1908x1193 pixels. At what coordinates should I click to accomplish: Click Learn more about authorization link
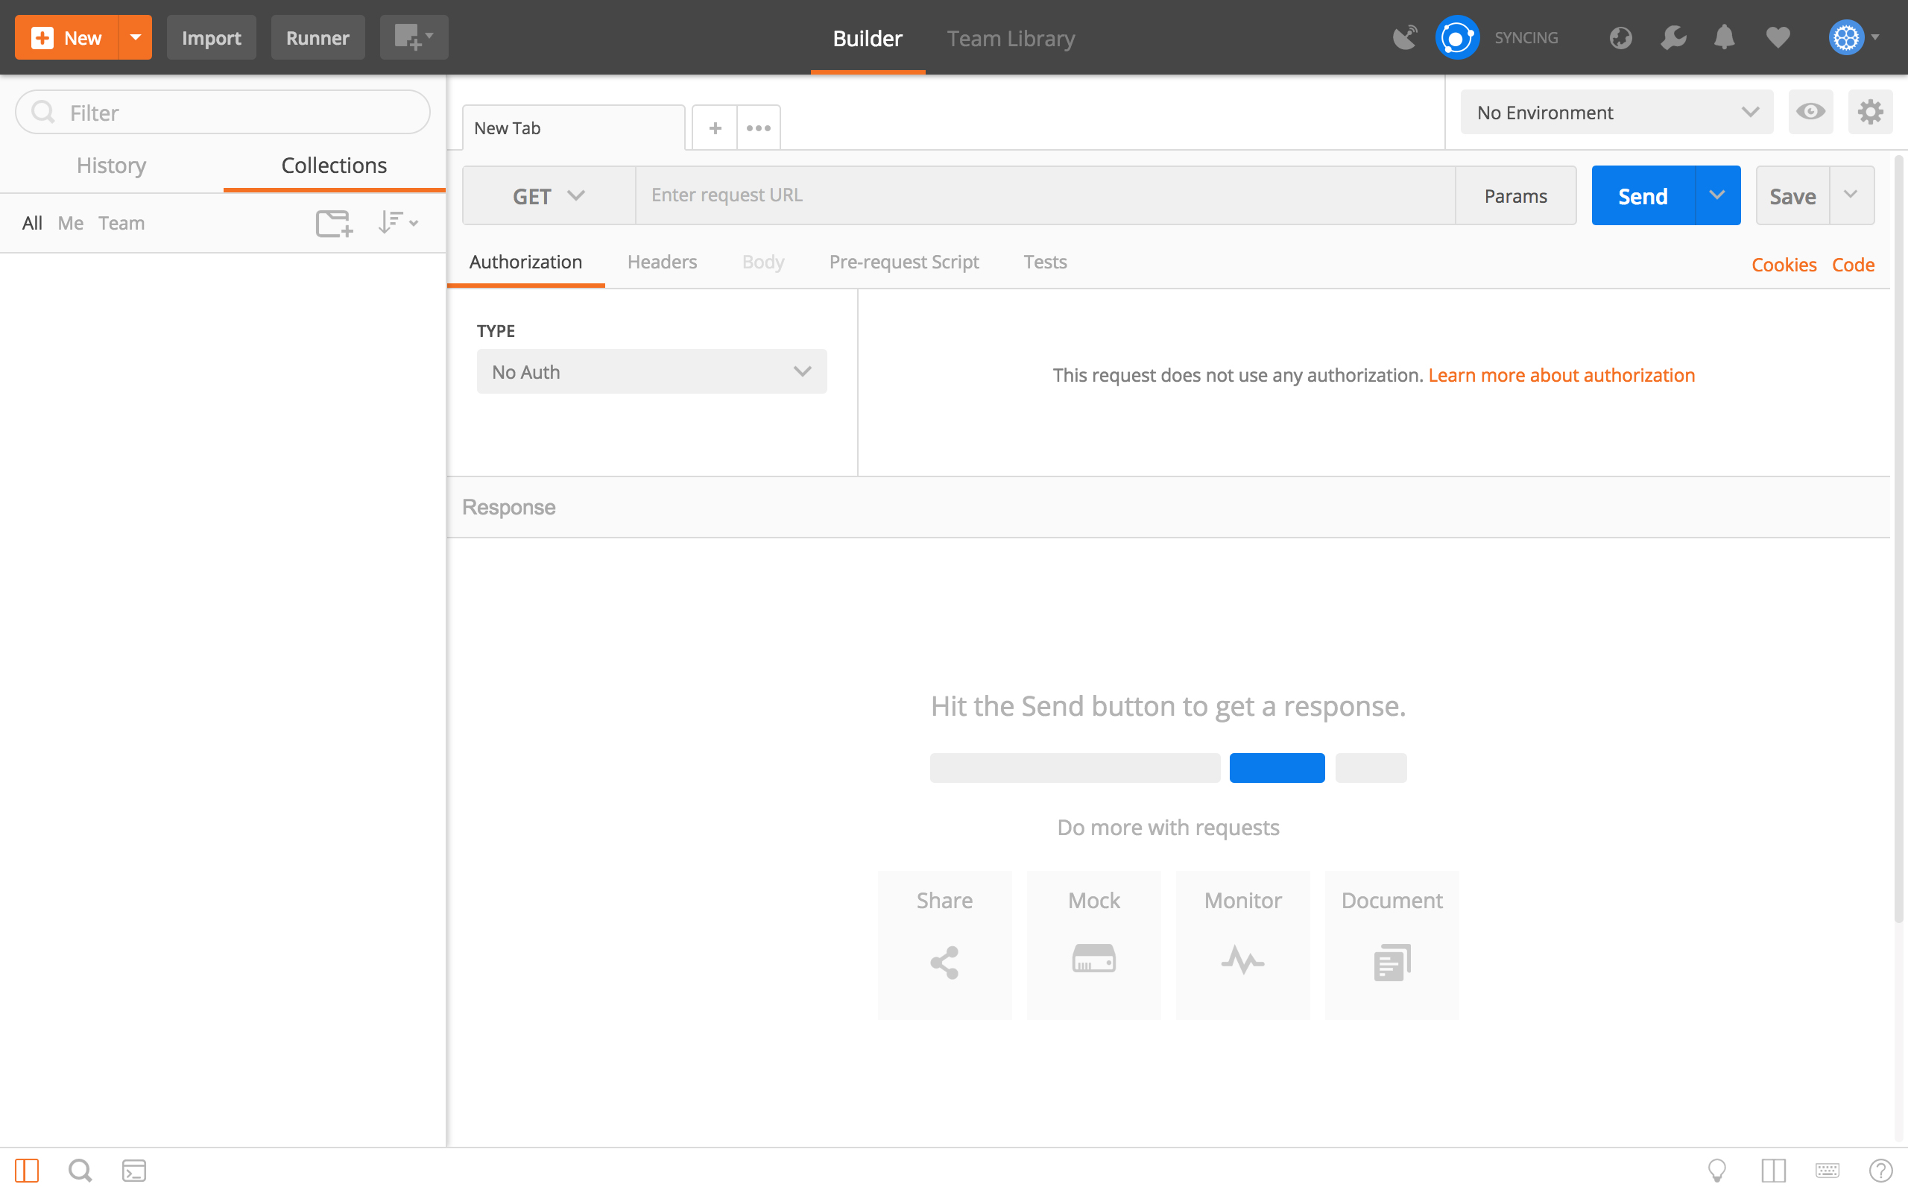point(1562,374)
